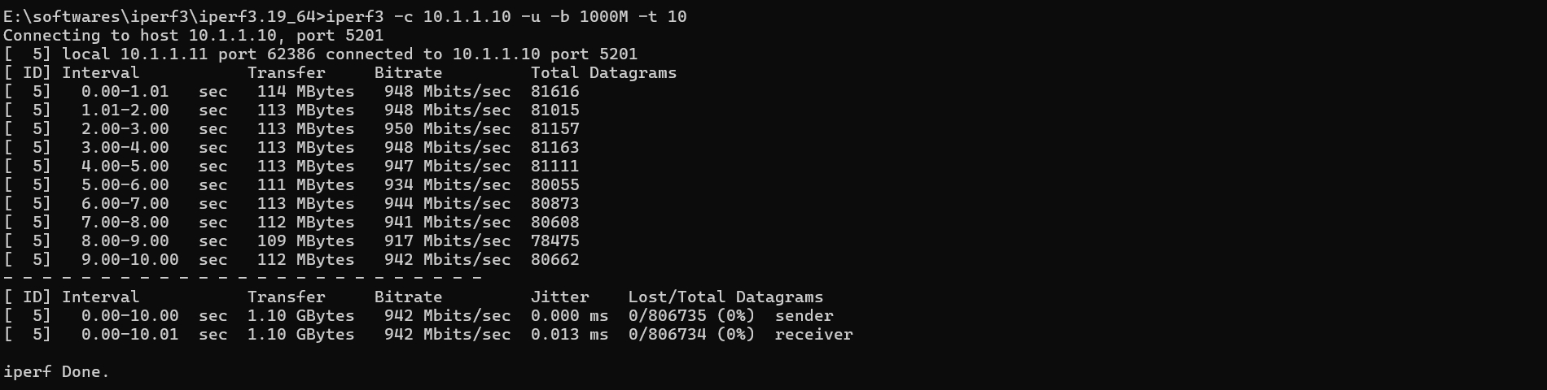Click the dashed separator line
Image resolution: width=1547 pixels, height=390 pixels.
coord(243,278)
